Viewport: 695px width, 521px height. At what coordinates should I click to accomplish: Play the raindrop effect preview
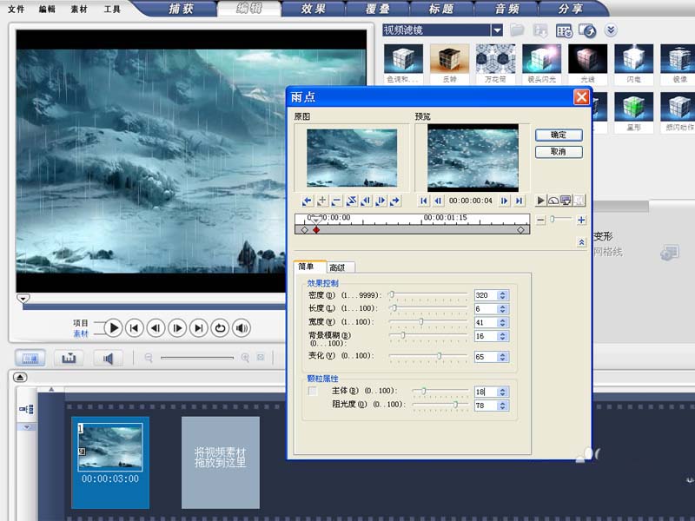541,199
